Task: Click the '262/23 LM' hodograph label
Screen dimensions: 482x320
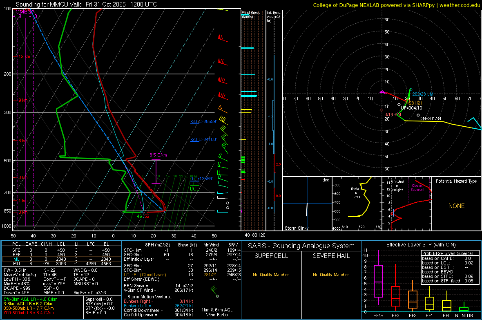Action: 423,94
